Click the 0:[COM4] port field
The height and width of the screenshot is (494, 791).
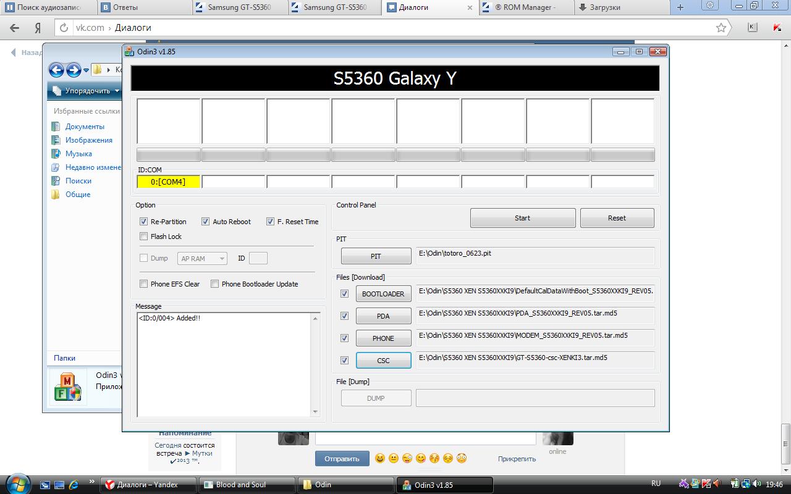pos(169,182)
